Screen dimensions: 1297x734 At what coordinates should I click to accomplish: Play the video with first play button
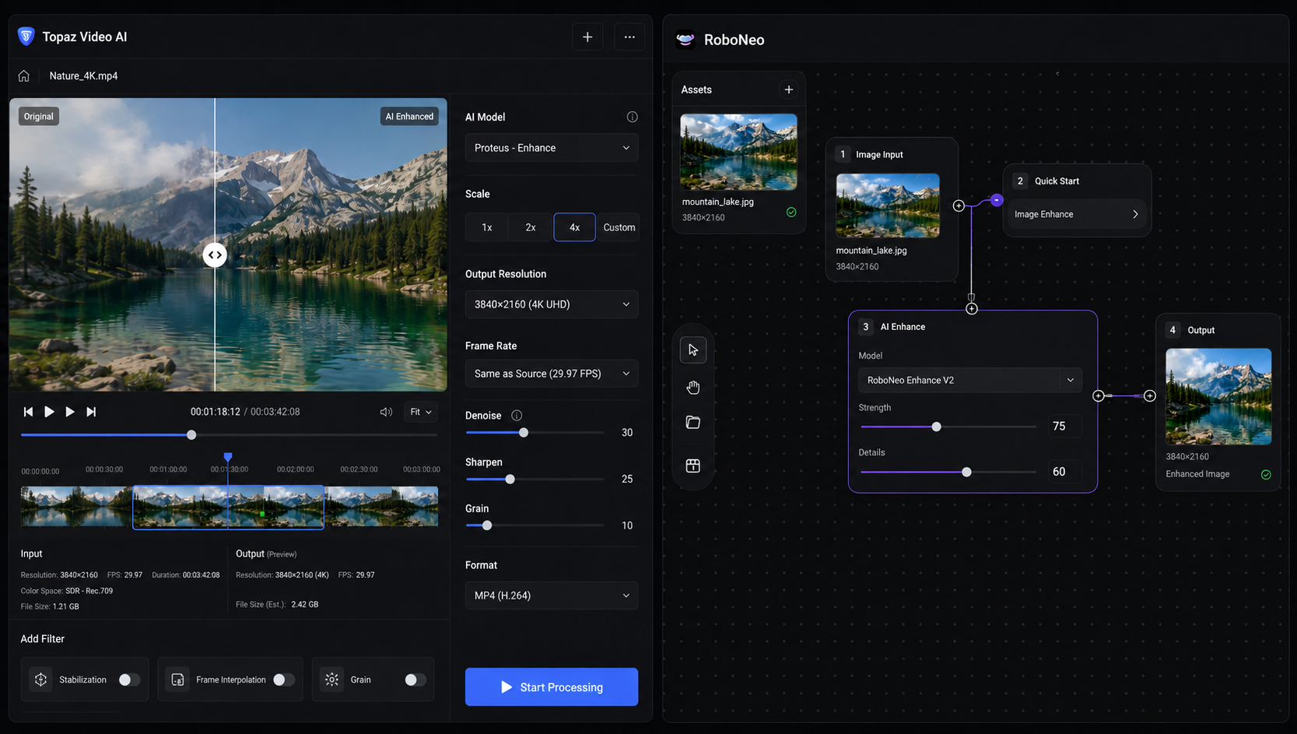click(x=49, y=412)
